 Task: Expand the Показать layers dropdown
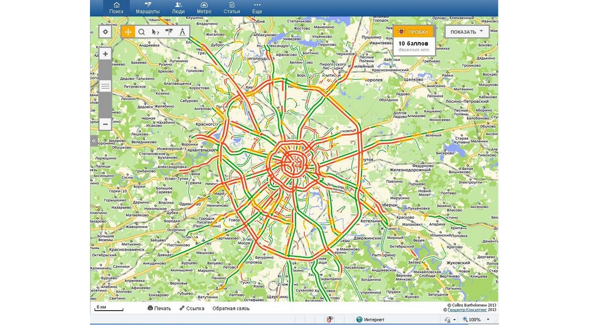pyautogui.click(x=467, y=32)
